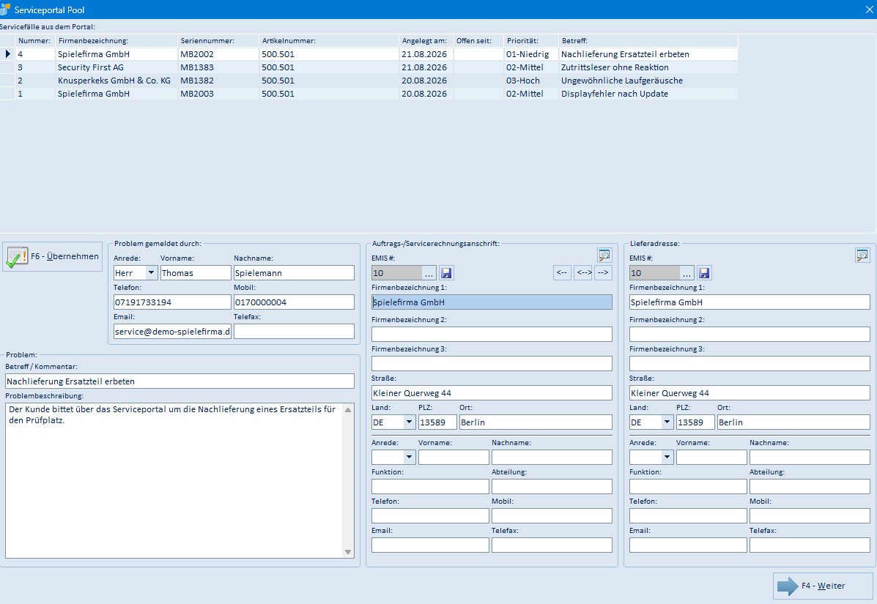Click PLZ field 13589 in Auftragsanschrift

click(437, 422)
